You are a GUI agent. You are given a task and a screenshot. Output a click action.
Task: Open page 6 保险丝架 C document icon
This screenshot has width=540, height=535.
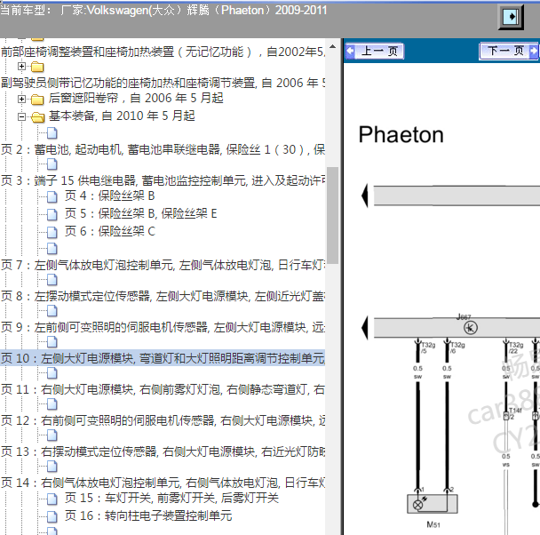pos(52,232)
